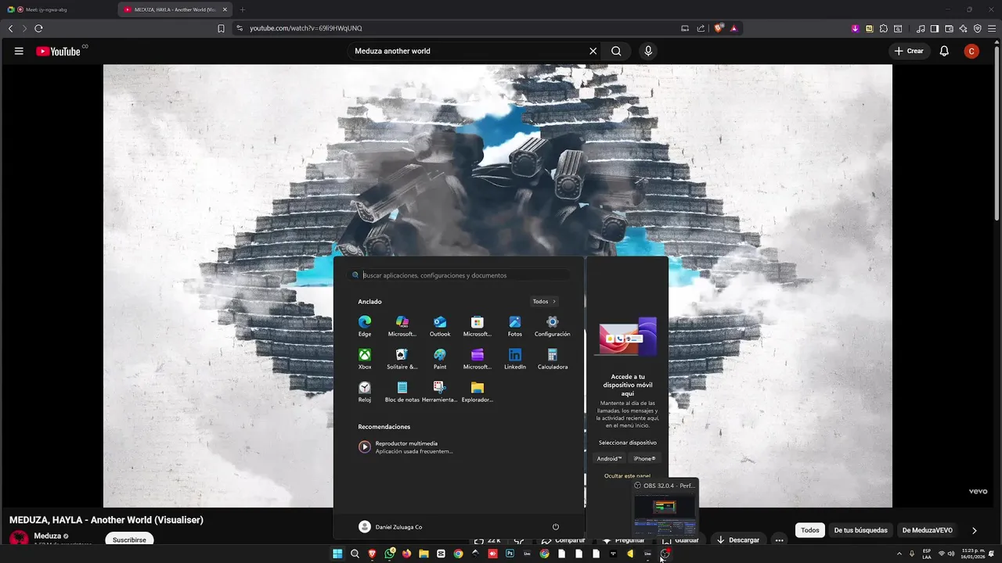Click the browser page vertical scrollbar
This screenshot has height=563, width=1002.
[x=997, y=133]
